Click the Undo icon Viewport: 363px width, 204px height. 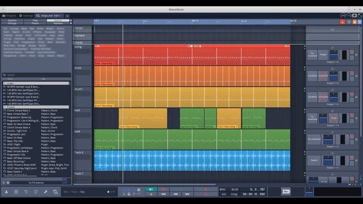26,192
